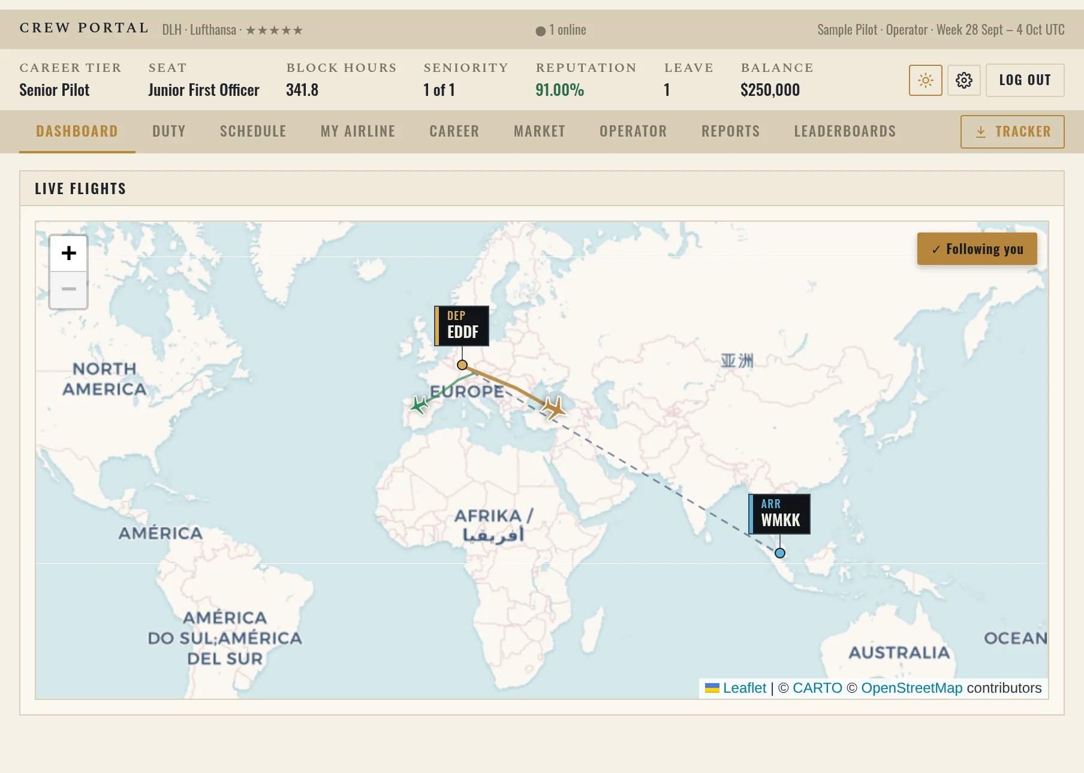Select the gold airplane marker on the map

pyautogui.click(x=555, y=408)
